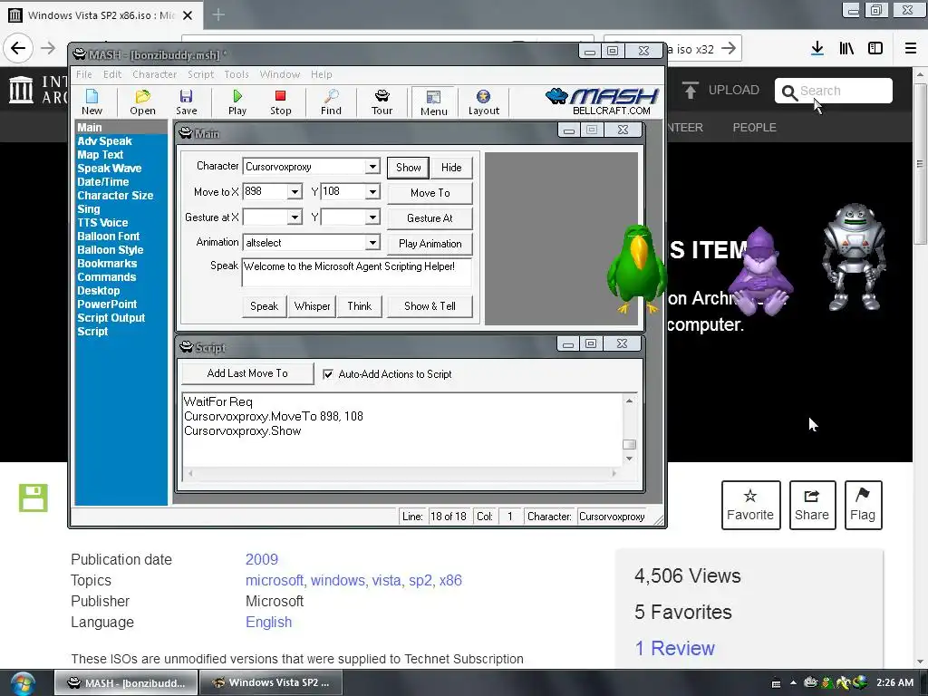The height and width of the screenshot is (696, 928).
Task: Toggle the Menu panel toolbar button
Action: tap(434, 102)
